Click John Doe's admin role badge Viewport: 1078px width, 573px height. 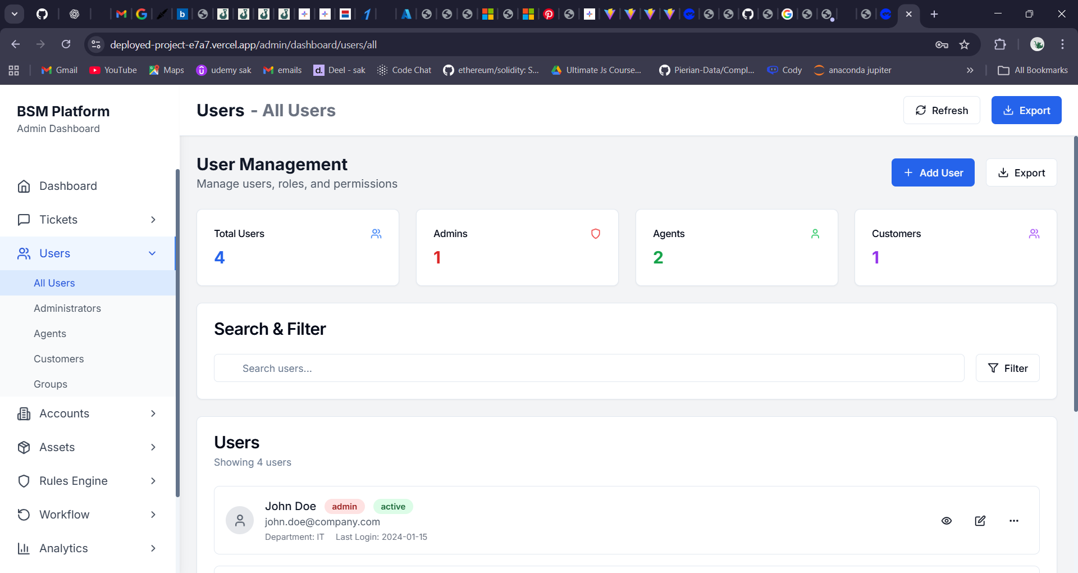click(344, 506)
